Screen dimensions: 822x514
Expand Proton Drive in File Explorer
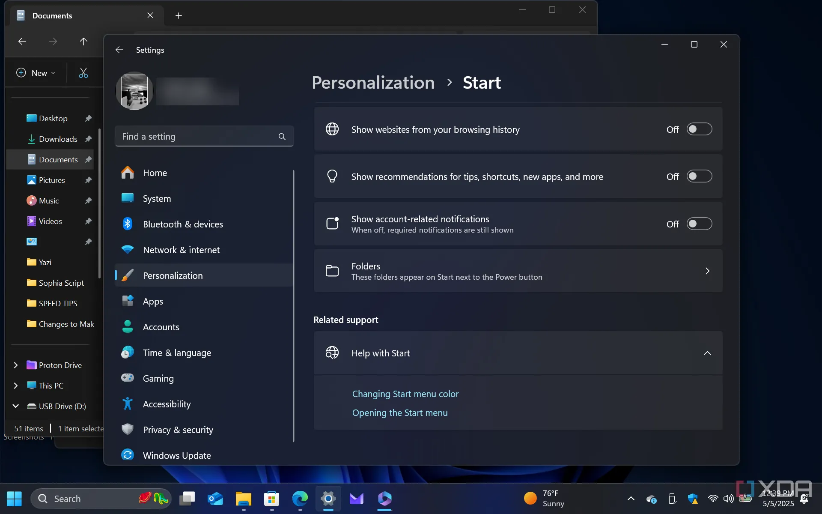(16, 365)
